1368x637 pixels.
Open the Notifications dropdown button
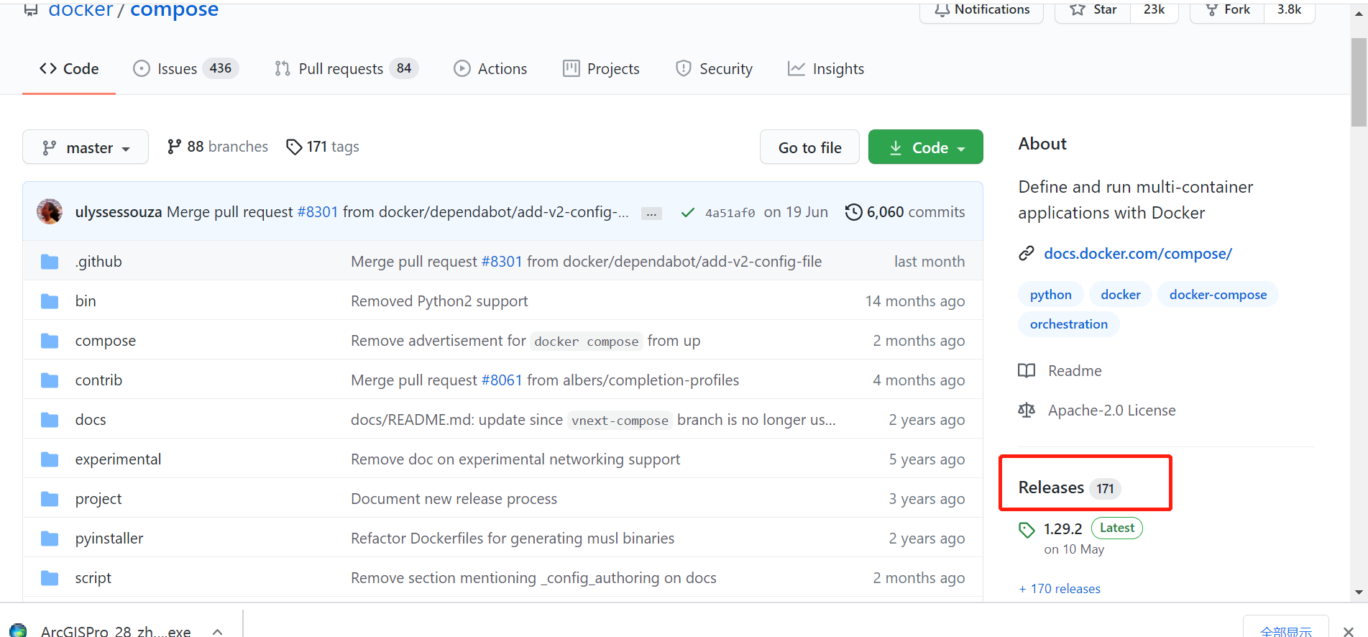(x=981, y=10)
